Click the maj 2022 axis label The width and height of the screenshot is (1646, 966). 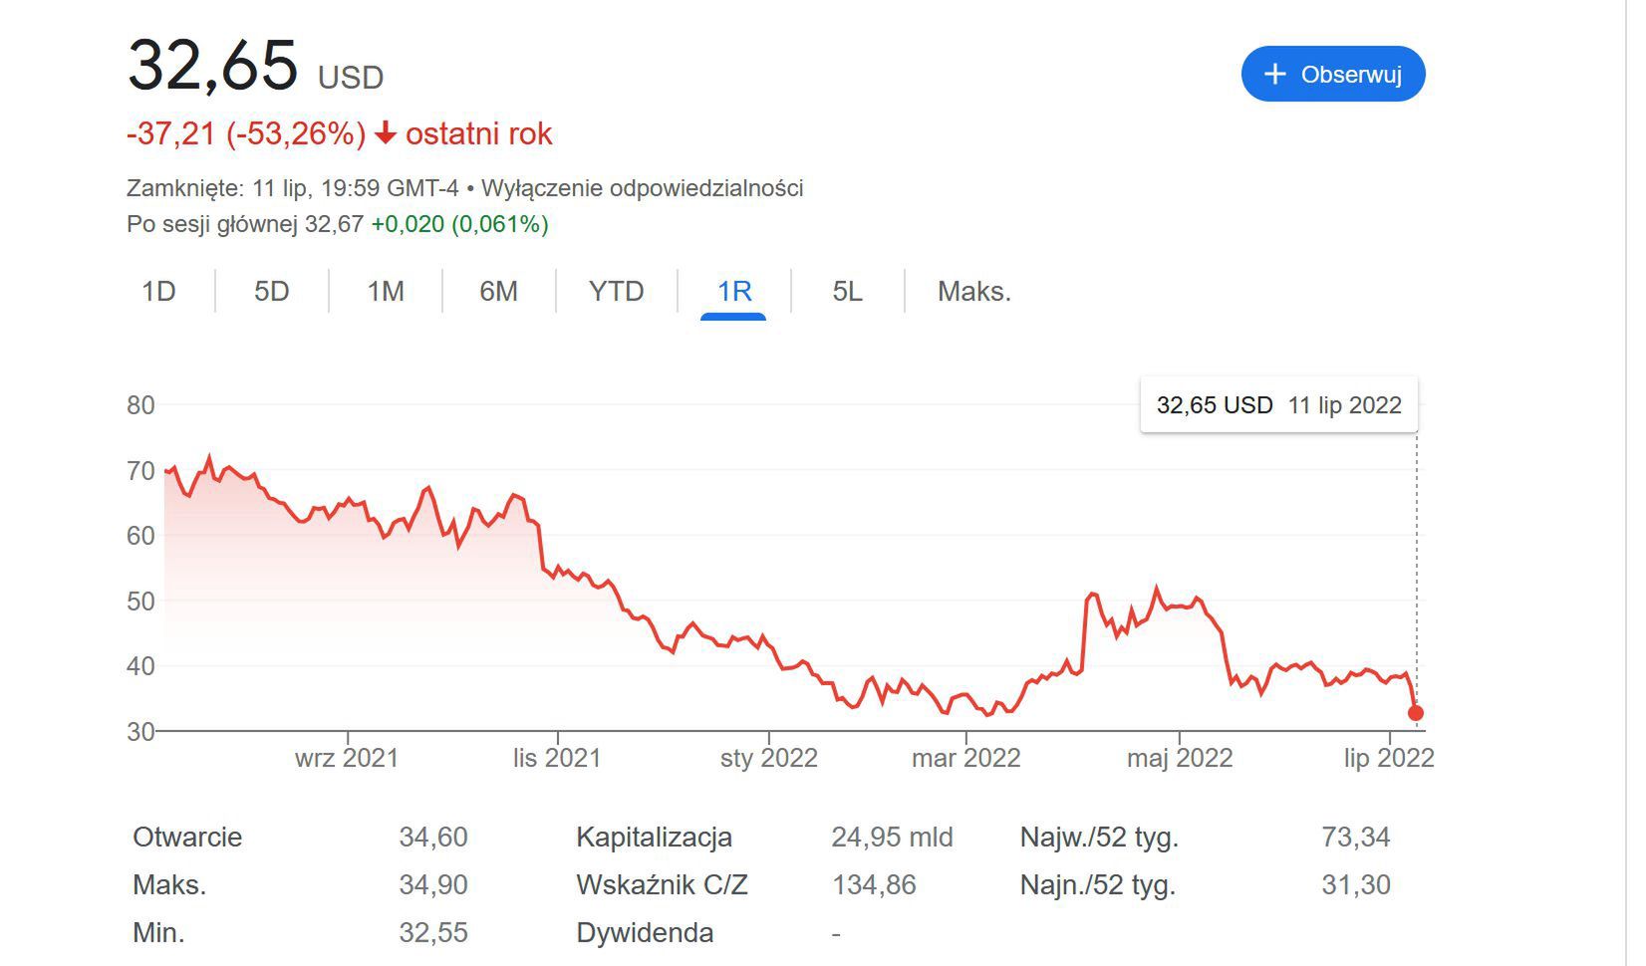click(x=1180, y=758)
